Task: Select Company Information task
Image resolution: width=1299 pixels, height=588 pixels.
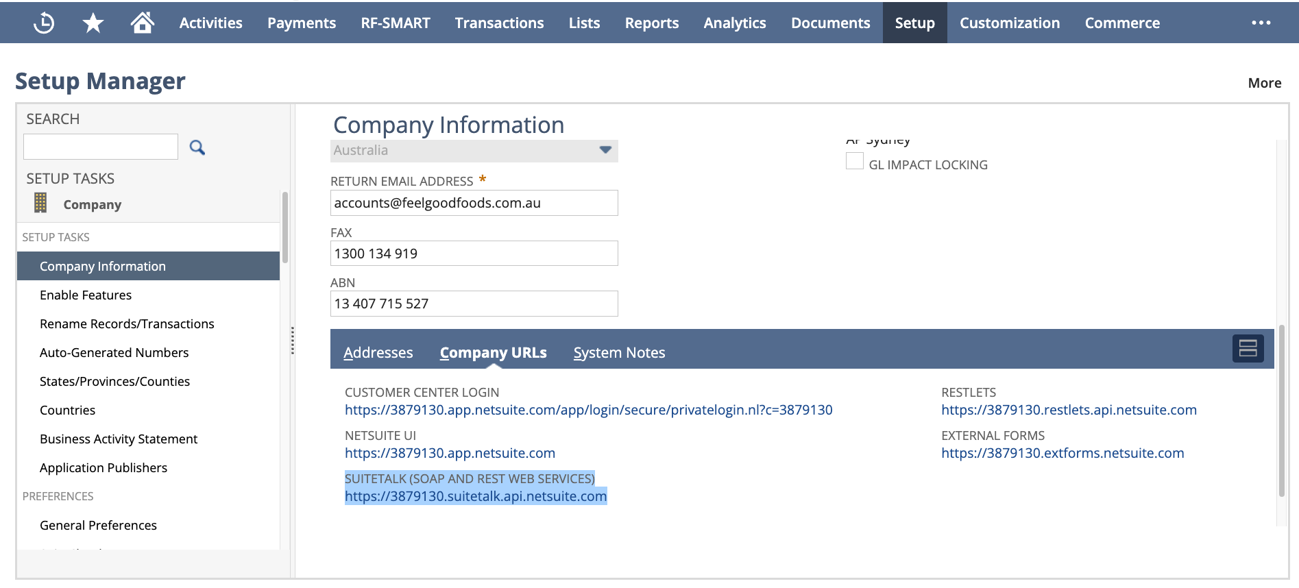Action: coord(148,266)
